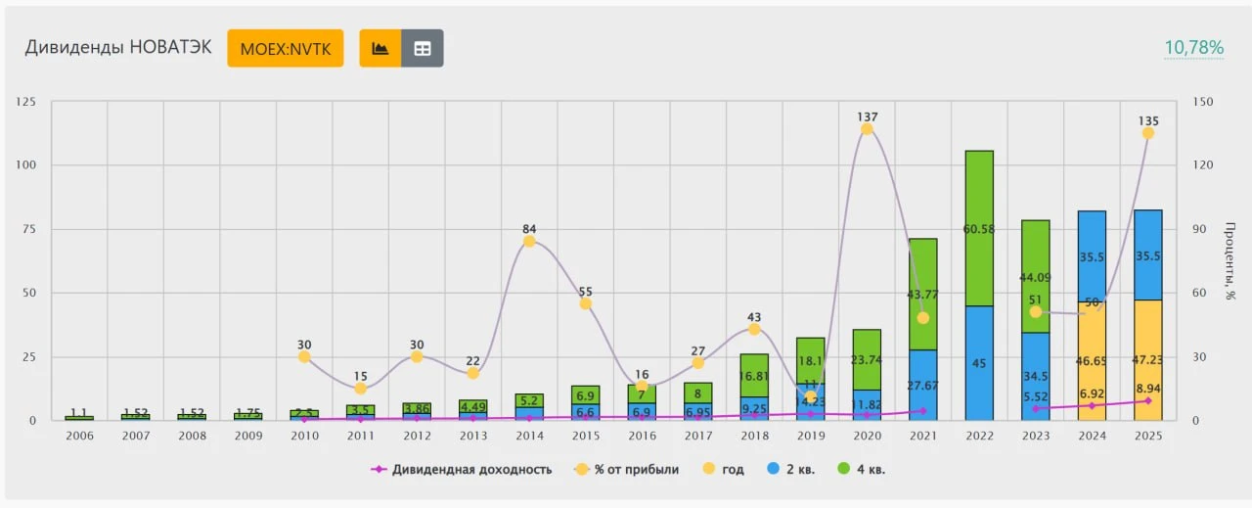Image resolution: width=1252 pixels, height=508 pixels.
Task: Click yellow 47.23 bar segment for 2025
Action: [x=1148, y=359]
